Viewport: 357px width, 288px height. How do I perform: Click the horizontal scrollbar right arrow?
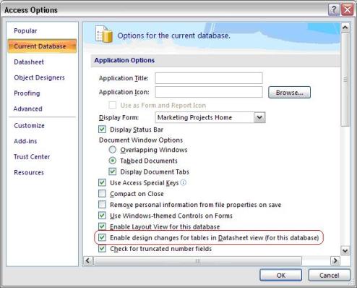(x=335, y=261)
